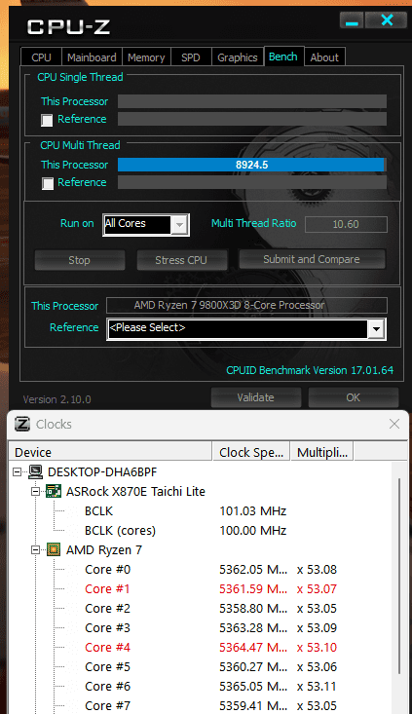412x714 pixels.
Task: Select the BCLK row
Action: (x=201, y=511)
